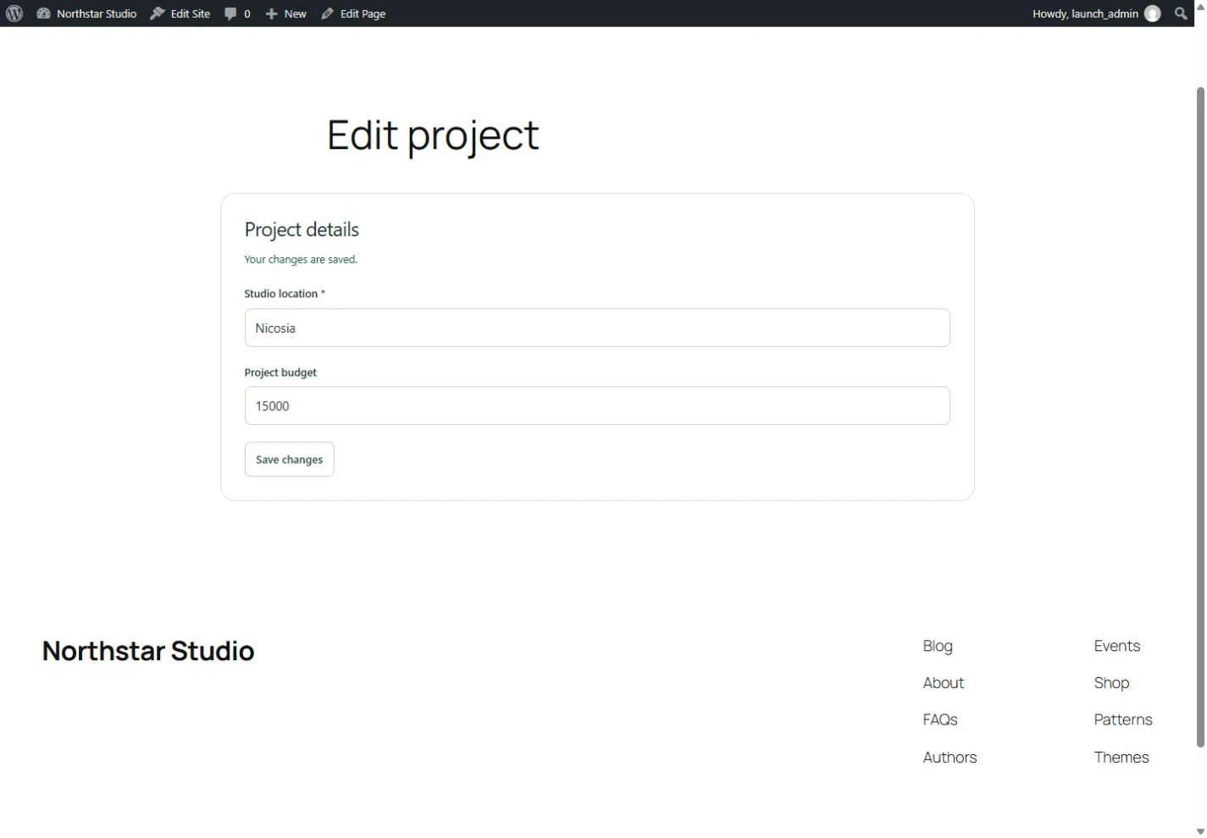
Task: Click the 'Your changes are saved.' message
Action: (301, 260)
